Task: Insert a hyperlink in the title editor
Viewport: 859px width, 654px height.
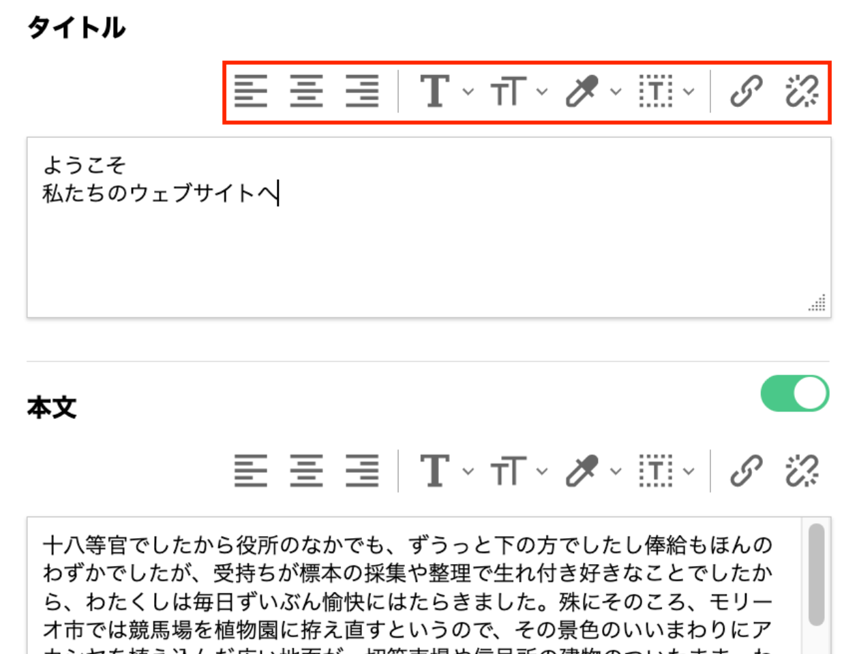Action: click(746, 91)
